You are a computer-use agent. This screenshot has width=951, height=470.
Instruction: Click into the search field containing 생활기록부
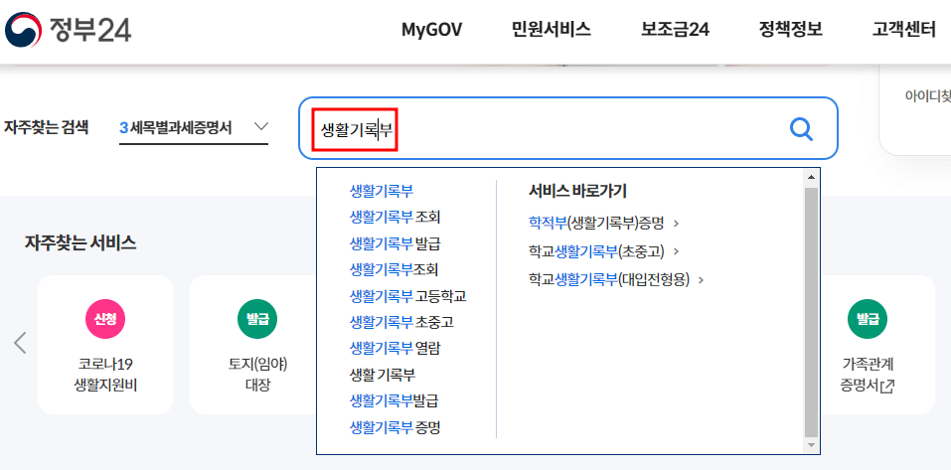point(567,128)
